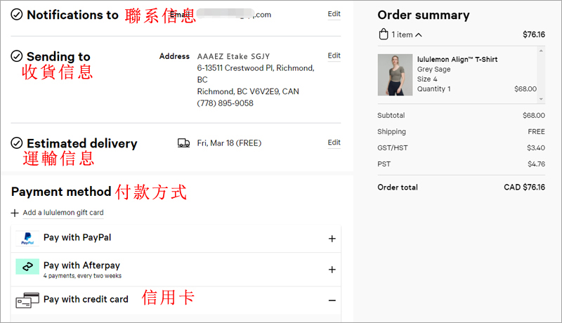Expand the Pay with Afterpay section
This screenshot has height=323, width=562.
(332, 270)
